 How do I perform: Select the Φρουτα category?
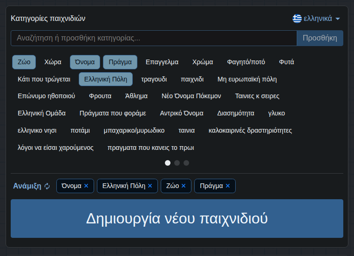pyautogui.click(x=100, y=96)
